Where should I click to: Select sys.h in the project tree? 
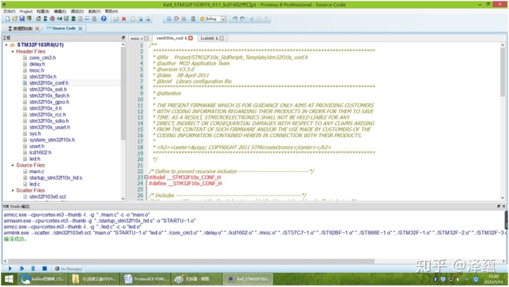click(x=35, y=134)
